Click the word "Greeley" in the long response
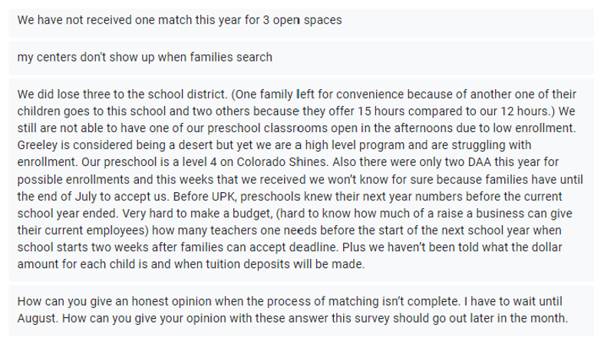This screenshot has height=338, width=594. pos(35,144)
